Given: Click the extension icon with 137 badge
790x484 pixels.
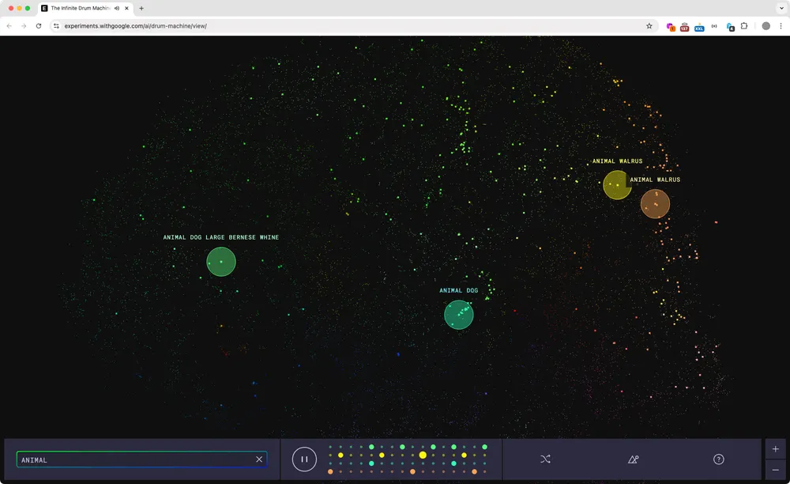Looking at the screenshot, I should pyautogui.click(x=684, y=27).
